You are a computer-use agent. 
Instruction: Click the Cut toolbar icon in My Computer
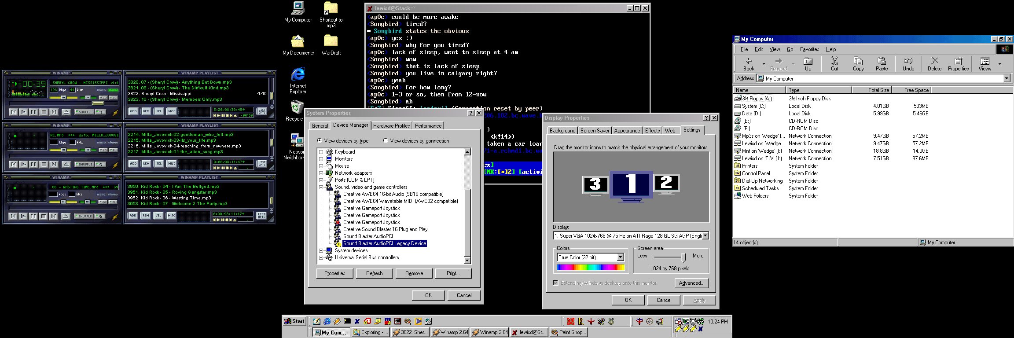[x=834, y=64]
